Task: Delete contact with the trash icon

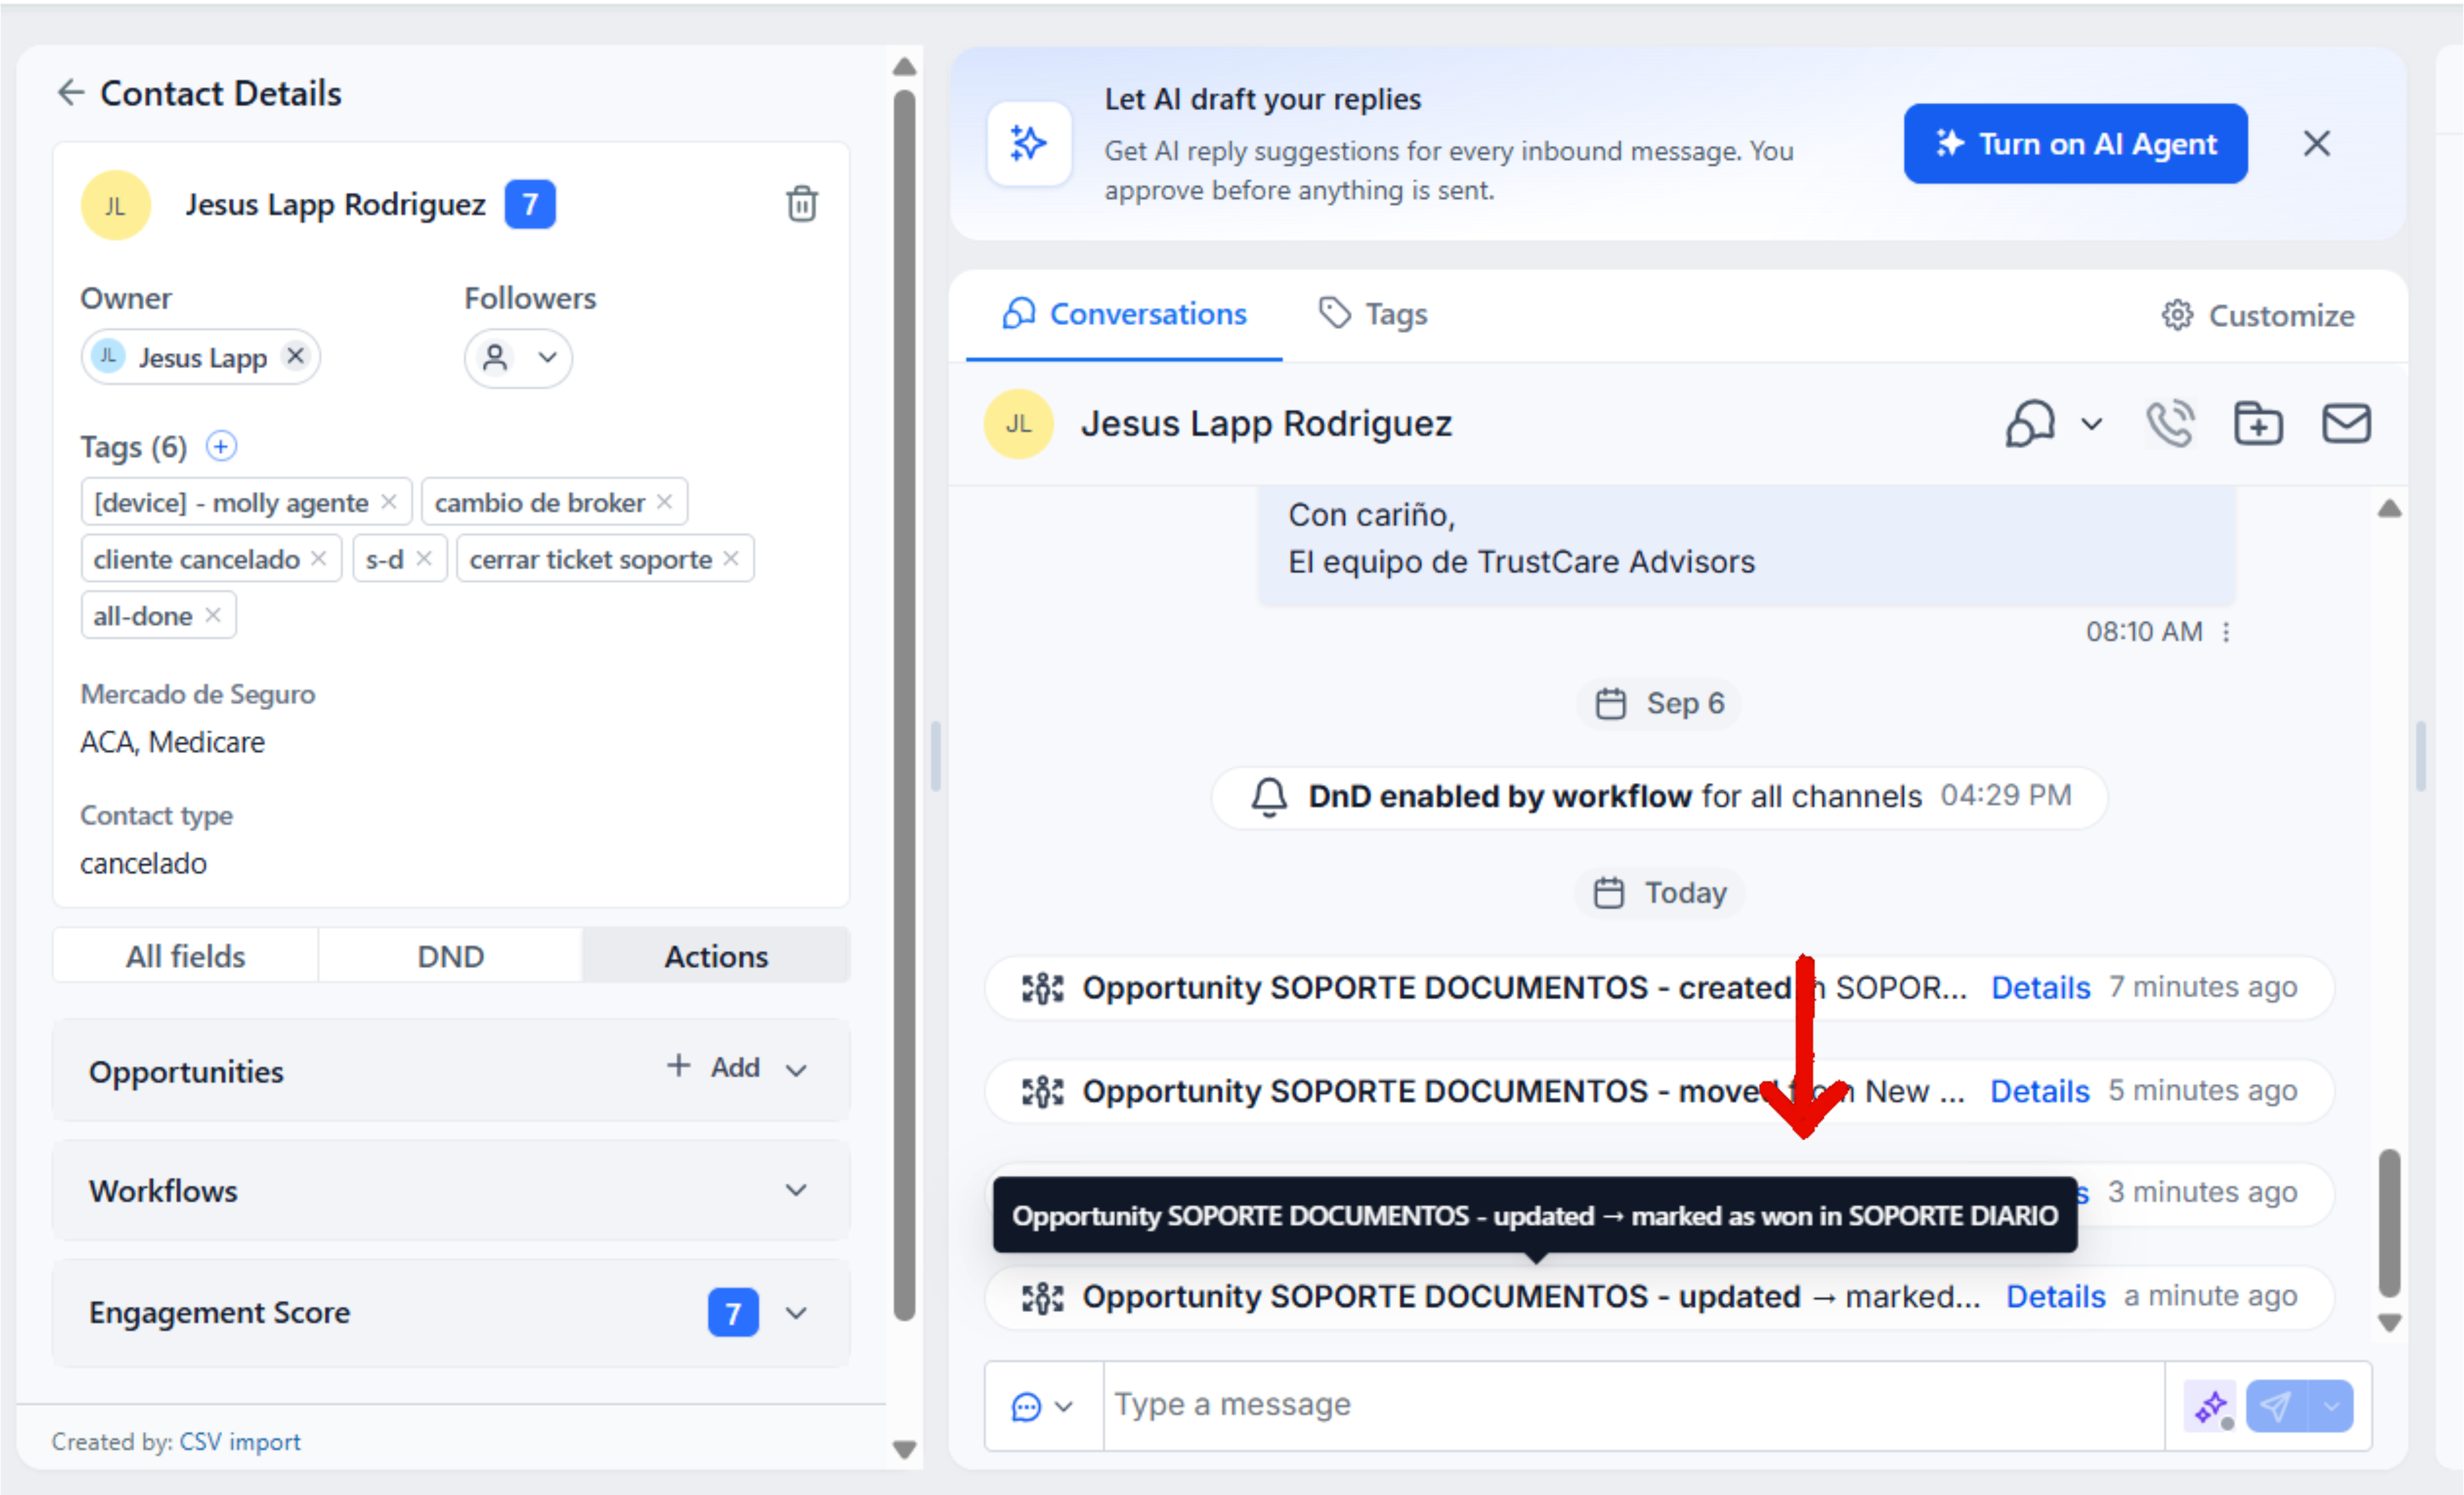Action: pos(801,204)
